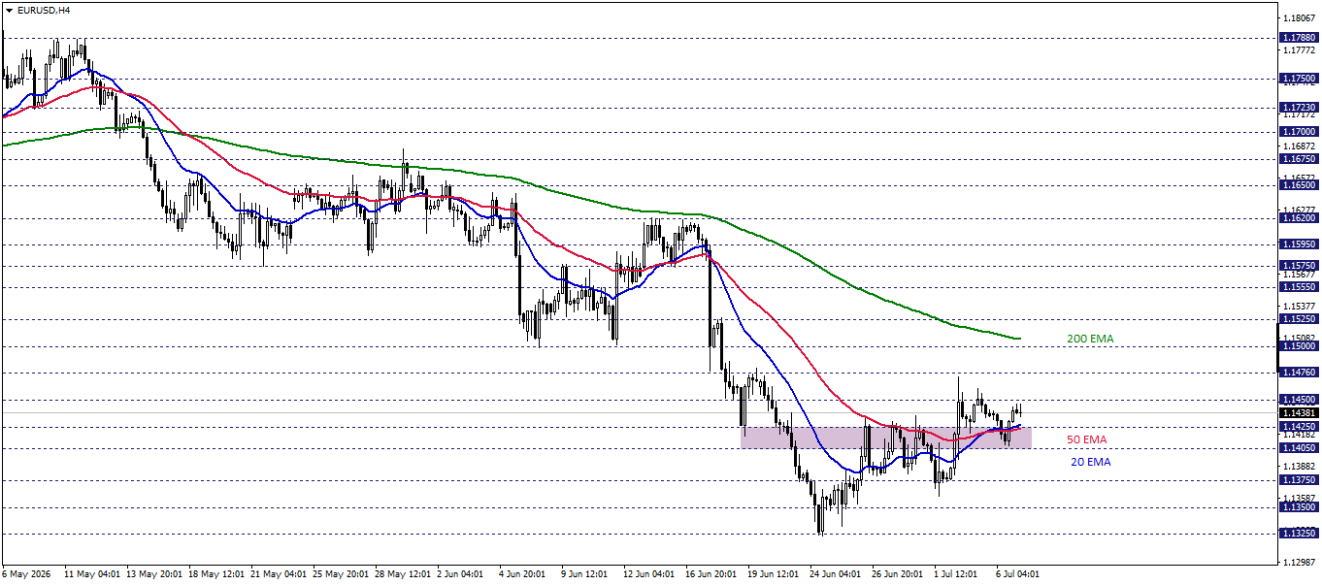This screenshot has width=1322, height=585.
Task: Click the 1.16200 price level label
Action: [x=1298, y=218]
